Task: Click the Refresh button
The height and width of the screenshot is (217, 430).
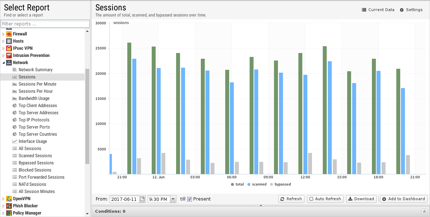Action: [291, 199]
